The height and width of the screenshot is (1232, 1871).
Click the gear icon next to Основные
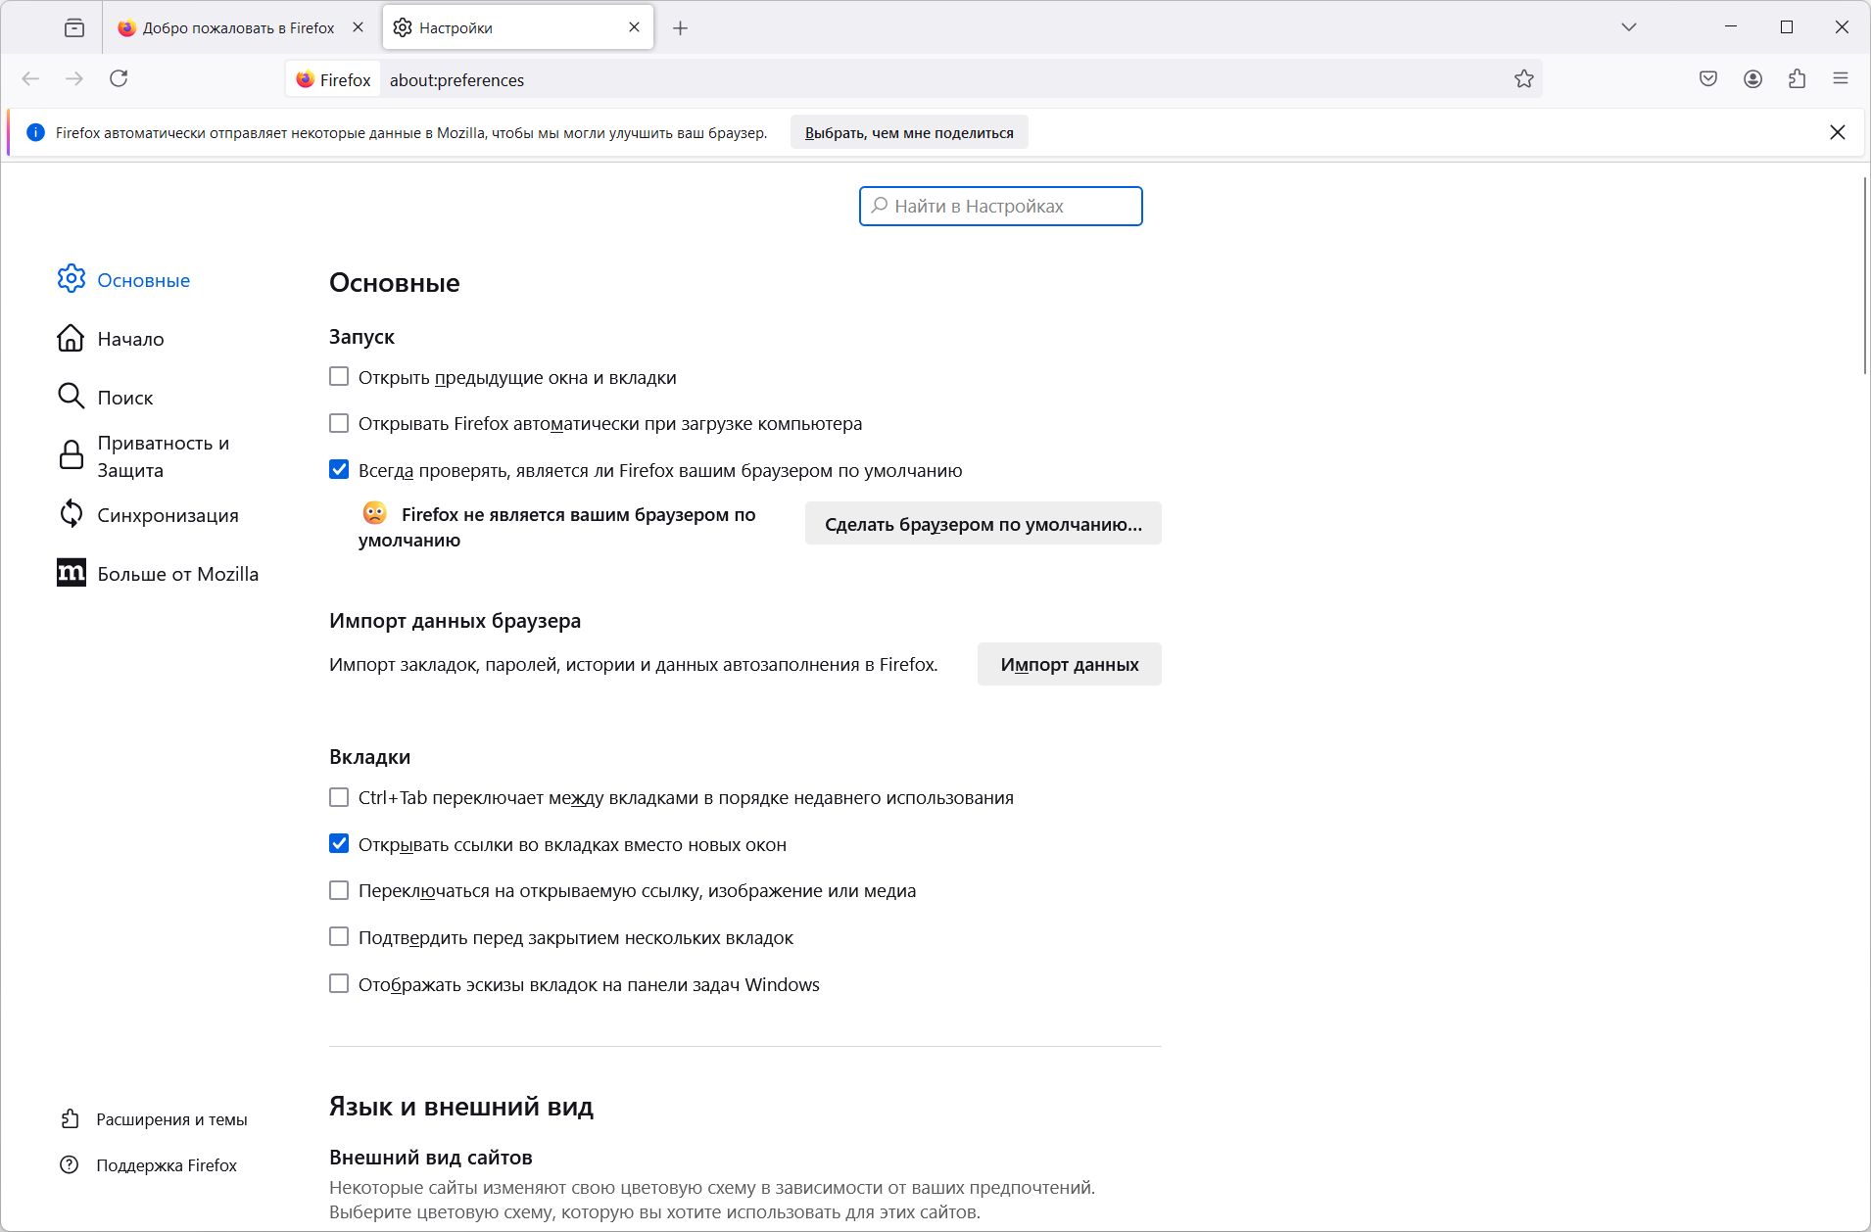click(x=71, y=279)
